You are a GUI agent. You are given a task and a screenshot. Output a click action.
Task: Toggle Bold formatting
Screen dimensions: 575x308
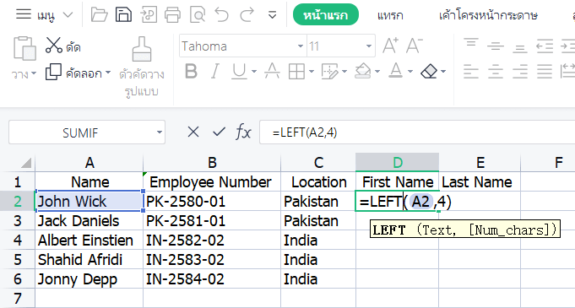click(191, 72)
